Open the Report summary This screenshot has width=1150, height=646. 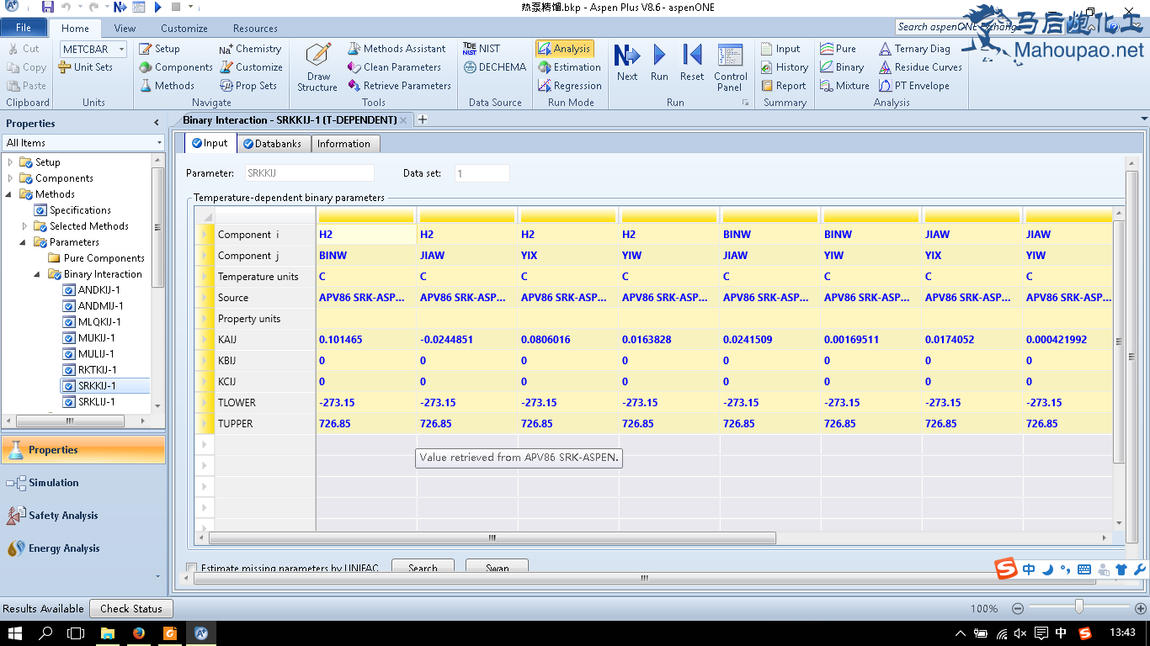783,86
